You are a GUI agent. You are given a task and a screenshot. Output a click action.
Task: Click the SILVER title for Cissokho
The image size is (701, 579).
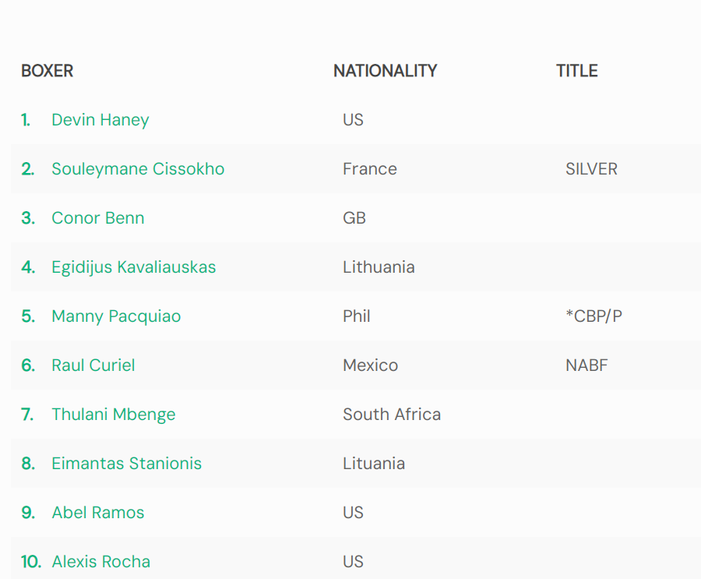coord(591,169)
